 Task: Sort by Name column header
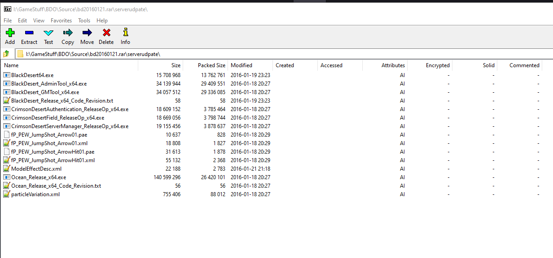[69, 65]
